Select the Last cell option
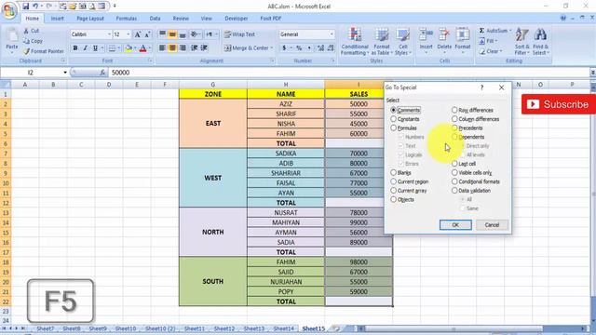The height and width of the screenshot is (335, 596). click(454, 164)
